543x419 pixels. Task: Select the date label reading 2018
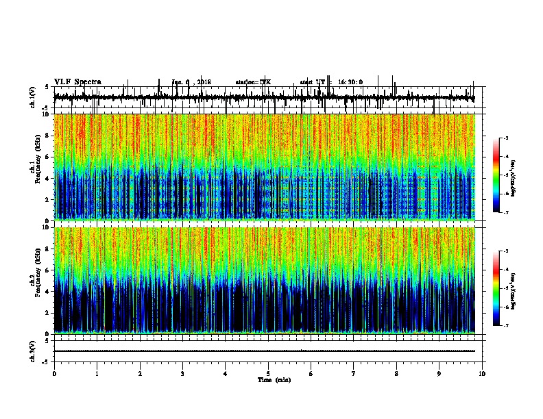coord(204,82)
